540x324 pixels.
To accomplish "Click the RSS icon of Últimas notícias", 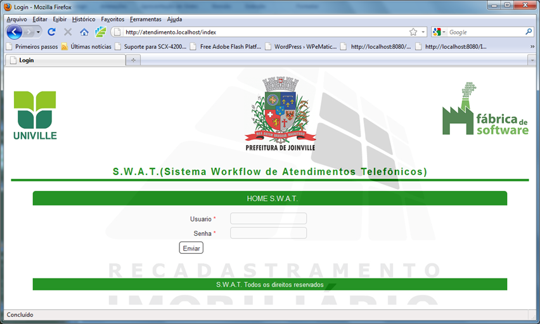I will tap(65, 46).
